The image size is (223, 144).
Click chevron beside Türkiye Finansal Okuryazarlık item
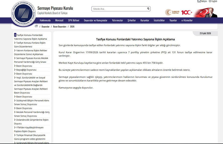(15, 135)
